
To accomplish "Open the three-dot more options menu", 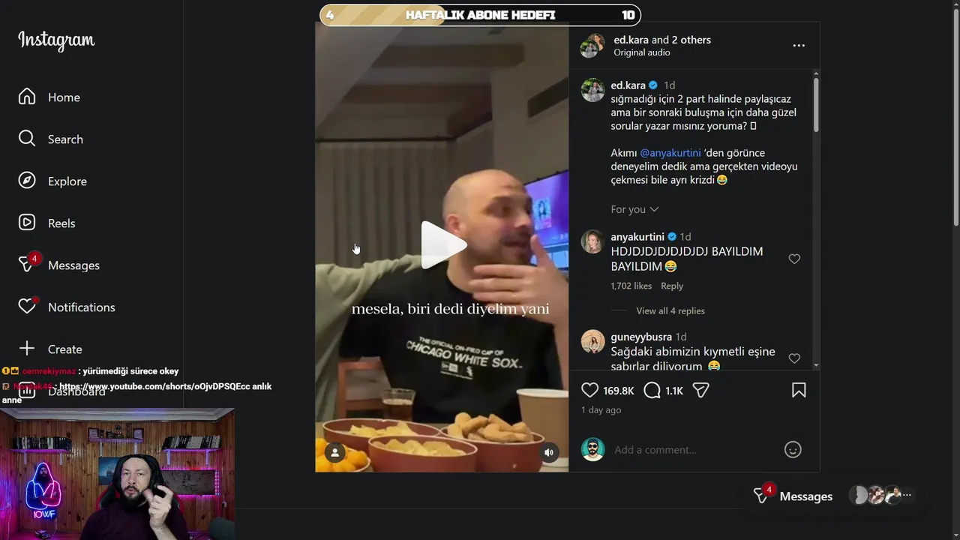I will 799,46.
